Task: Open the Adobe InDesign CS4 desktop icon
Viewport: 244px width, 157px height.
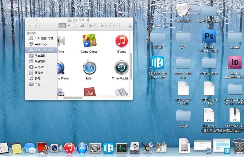Action: [x=235, y=62]
